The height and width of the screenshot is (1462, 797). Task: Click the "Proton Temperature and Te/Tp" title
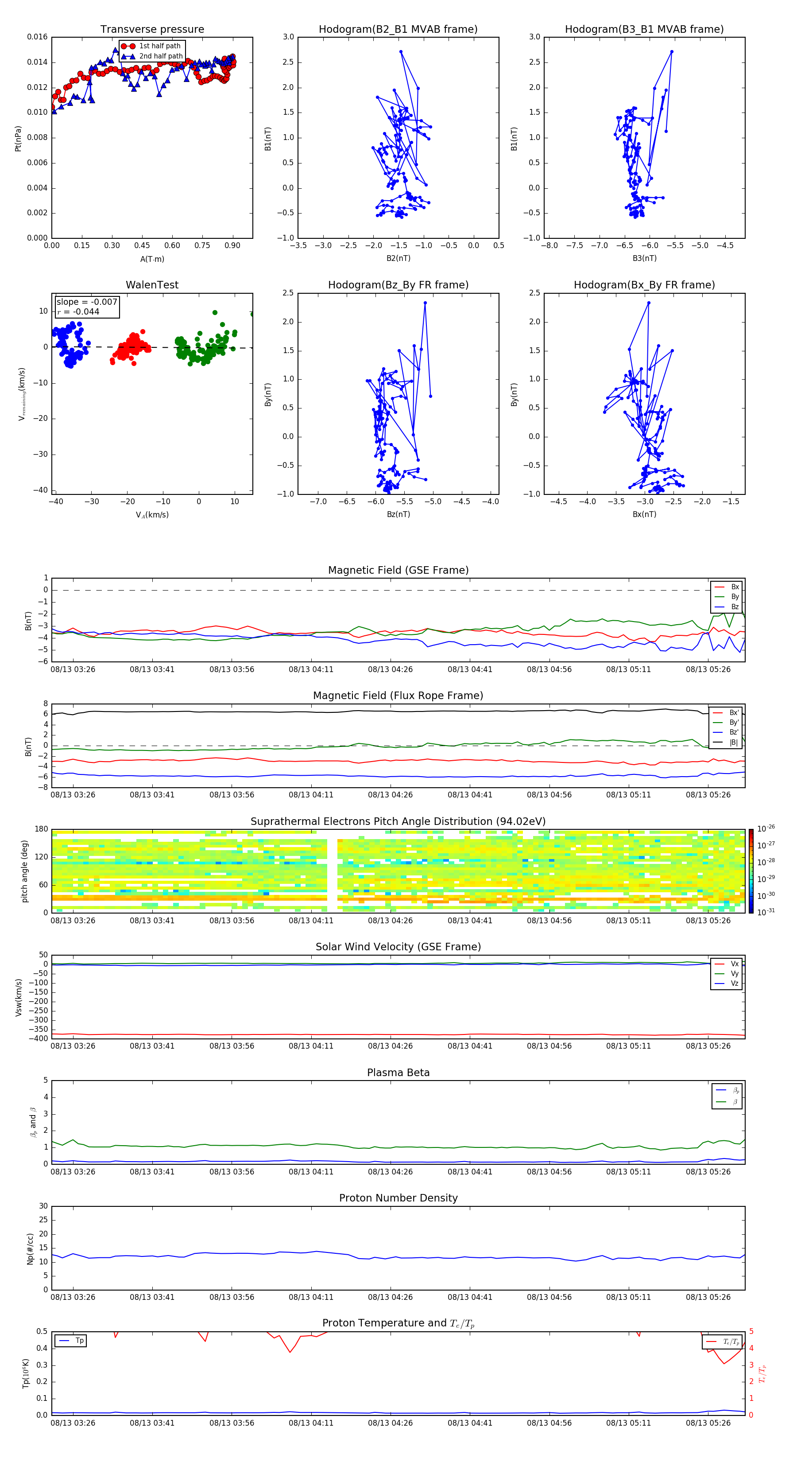[398, 1323]
